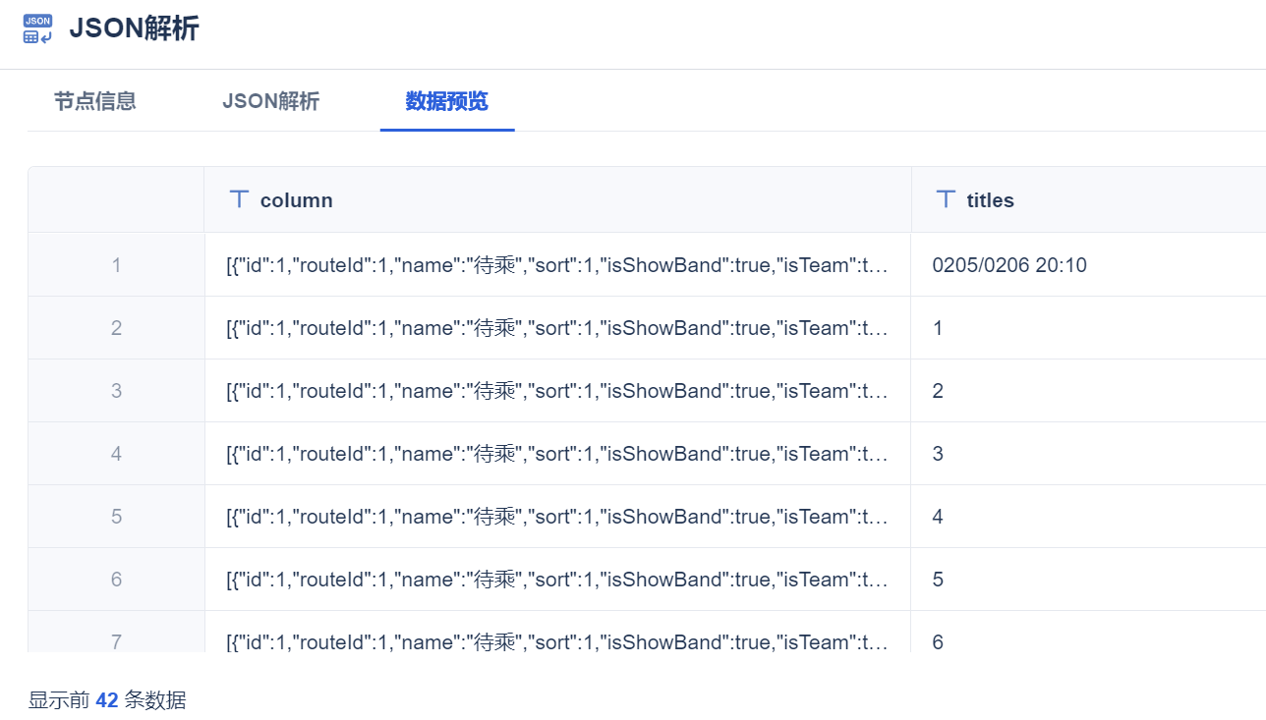Select row number 1
The width and height of the screenshot is (1266, 720).
116,265
